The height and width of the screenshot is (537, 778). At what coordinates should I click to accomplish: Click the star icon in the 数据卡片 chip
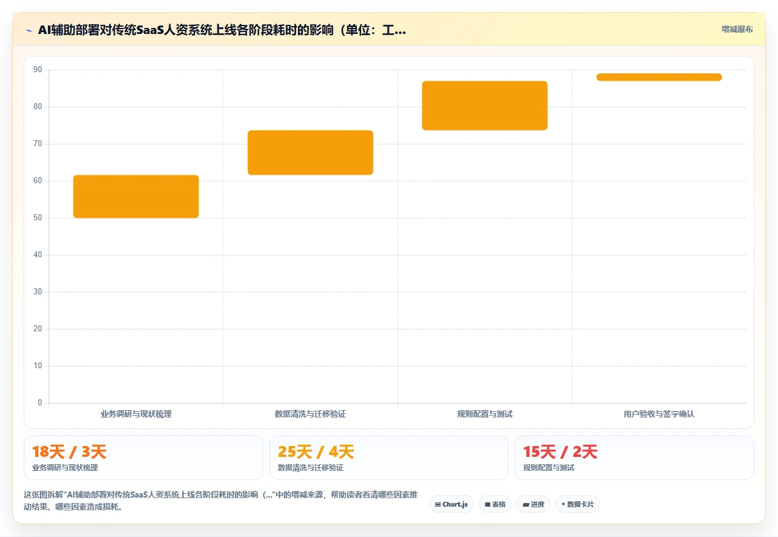563,504
